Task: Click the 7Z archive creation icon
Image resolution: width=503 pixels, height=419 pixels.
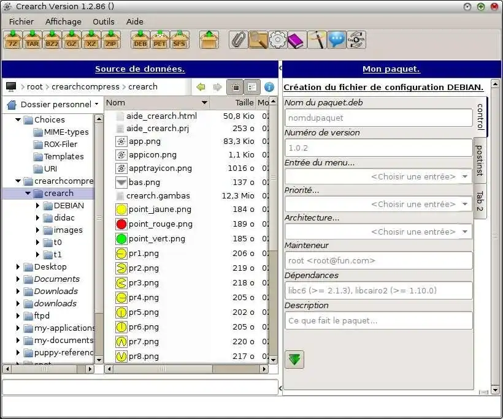Action: (13, 40)
